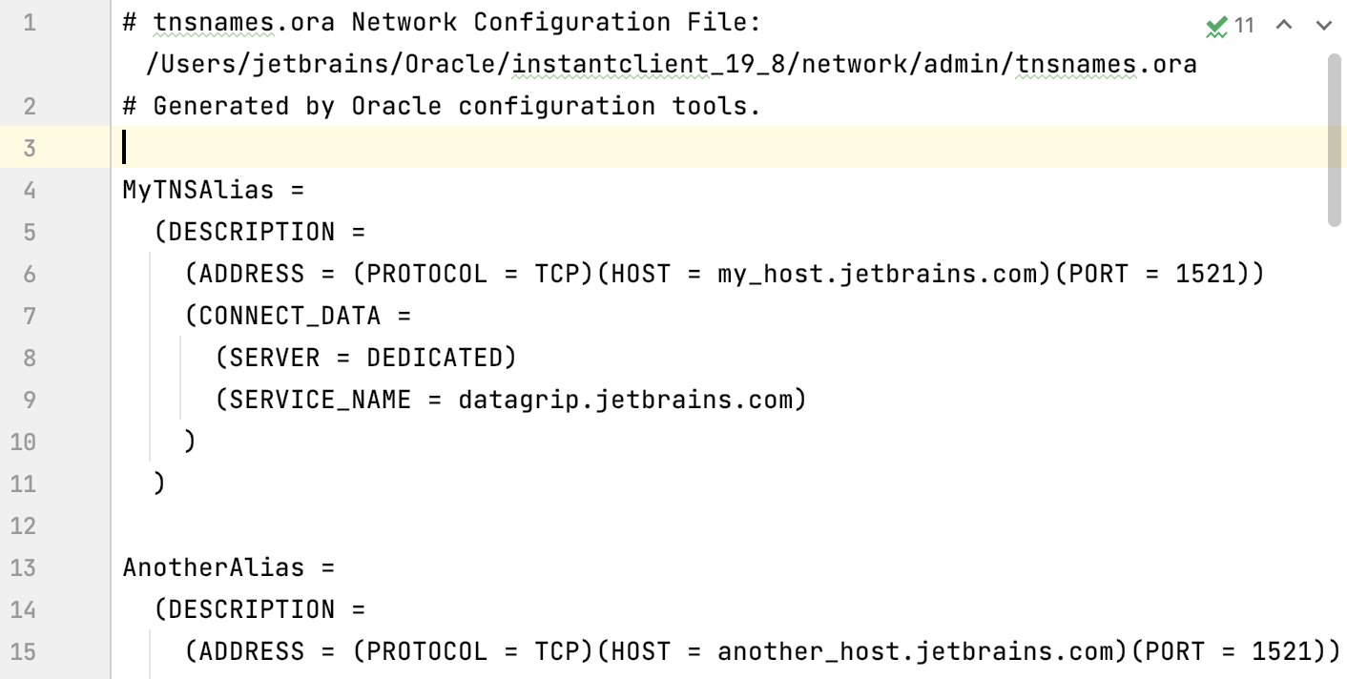The image size is (1347, 679).
Task: Click on my_host.jetbrains.com host value
Action: (x=877, y=274)
